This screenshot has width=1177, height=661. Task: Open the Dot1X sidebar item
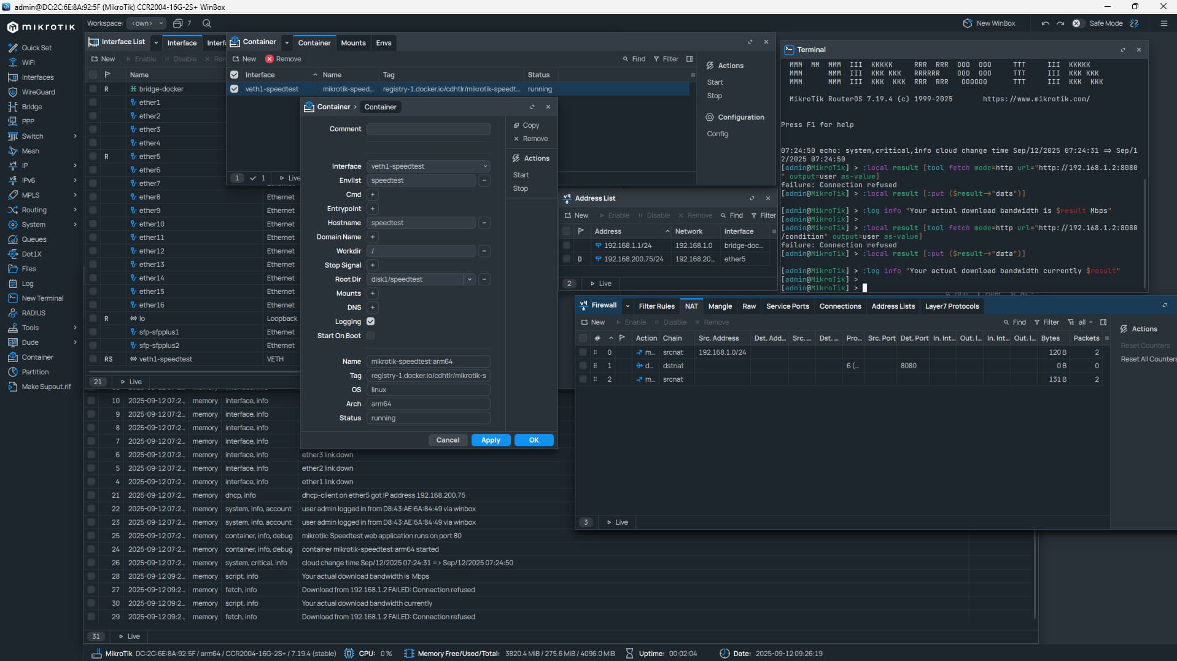(31, 254)
